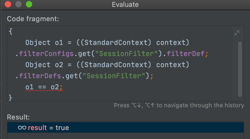Image resolution: width=250 pixels, height=139 pixels.
Task: Click the 'Evaluate' window title bar
Action: 125,4
